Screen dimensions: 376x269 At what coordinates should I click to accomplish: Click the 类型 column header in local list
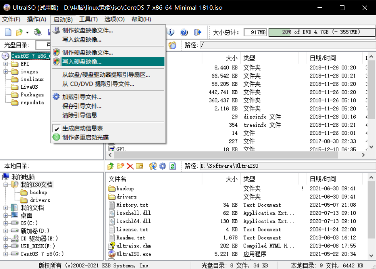tap(269, 179)
